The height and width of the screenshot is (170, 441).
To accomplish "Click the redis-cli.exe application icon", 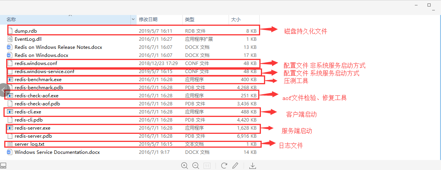I will [x=10, y=112].
